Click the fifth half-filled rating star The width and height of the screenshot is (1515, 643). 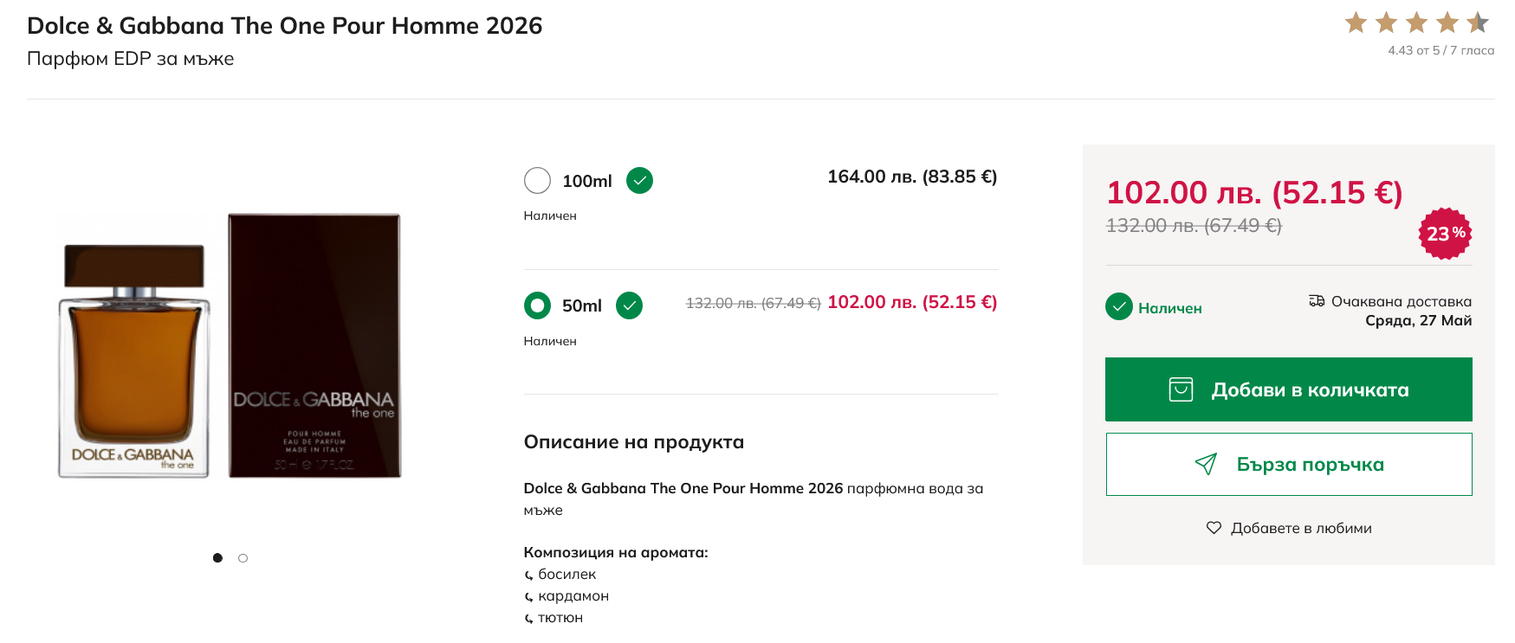pos(1478,23)
